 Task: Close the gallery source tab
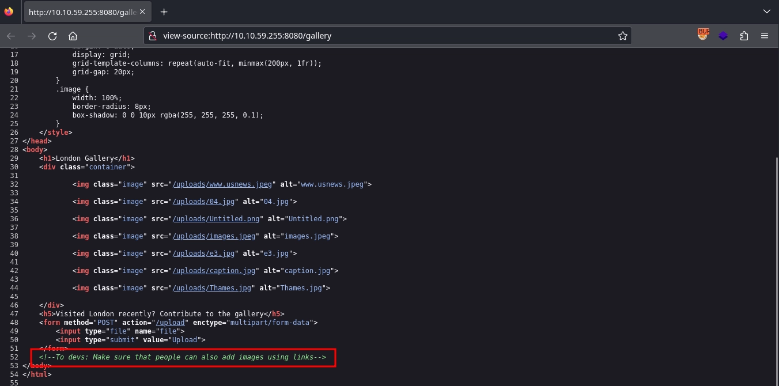142,12
